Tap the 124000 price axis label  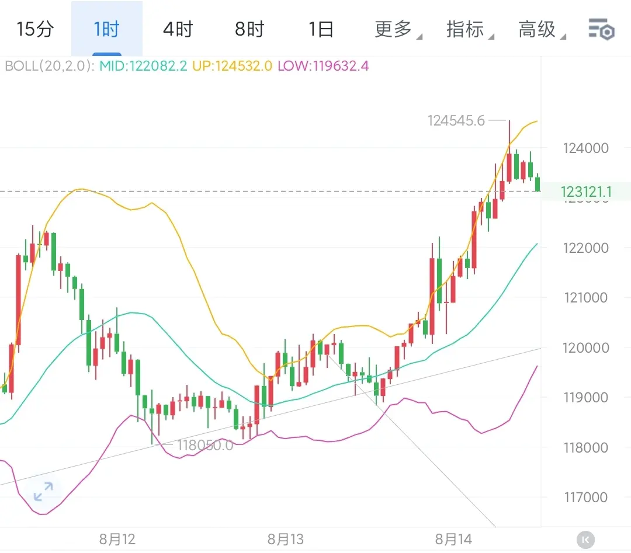tap(585, 148)
